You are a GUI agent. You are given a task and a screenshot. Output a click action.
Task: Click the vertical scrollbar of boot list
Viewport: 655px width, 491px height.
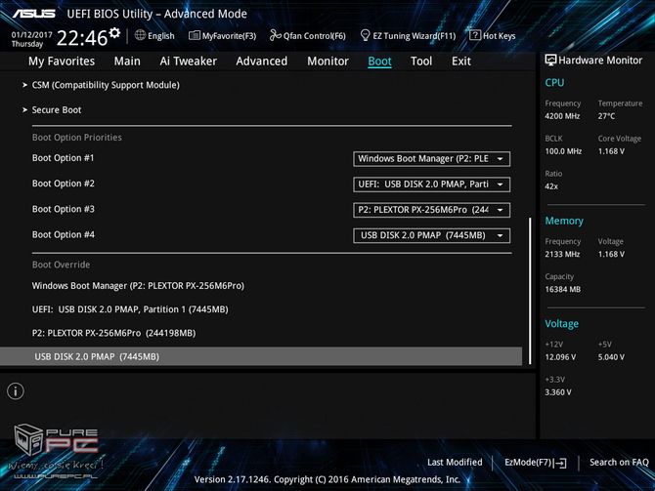530,291
